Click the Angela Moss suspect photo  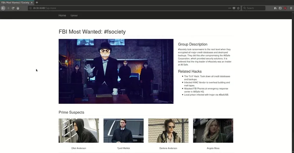(x=213, y=131)
